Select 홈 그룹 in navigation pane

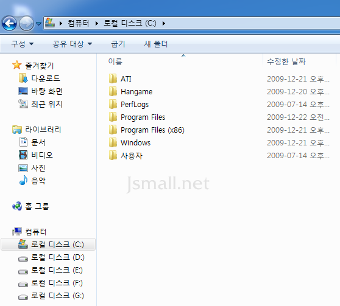[37, 206]
